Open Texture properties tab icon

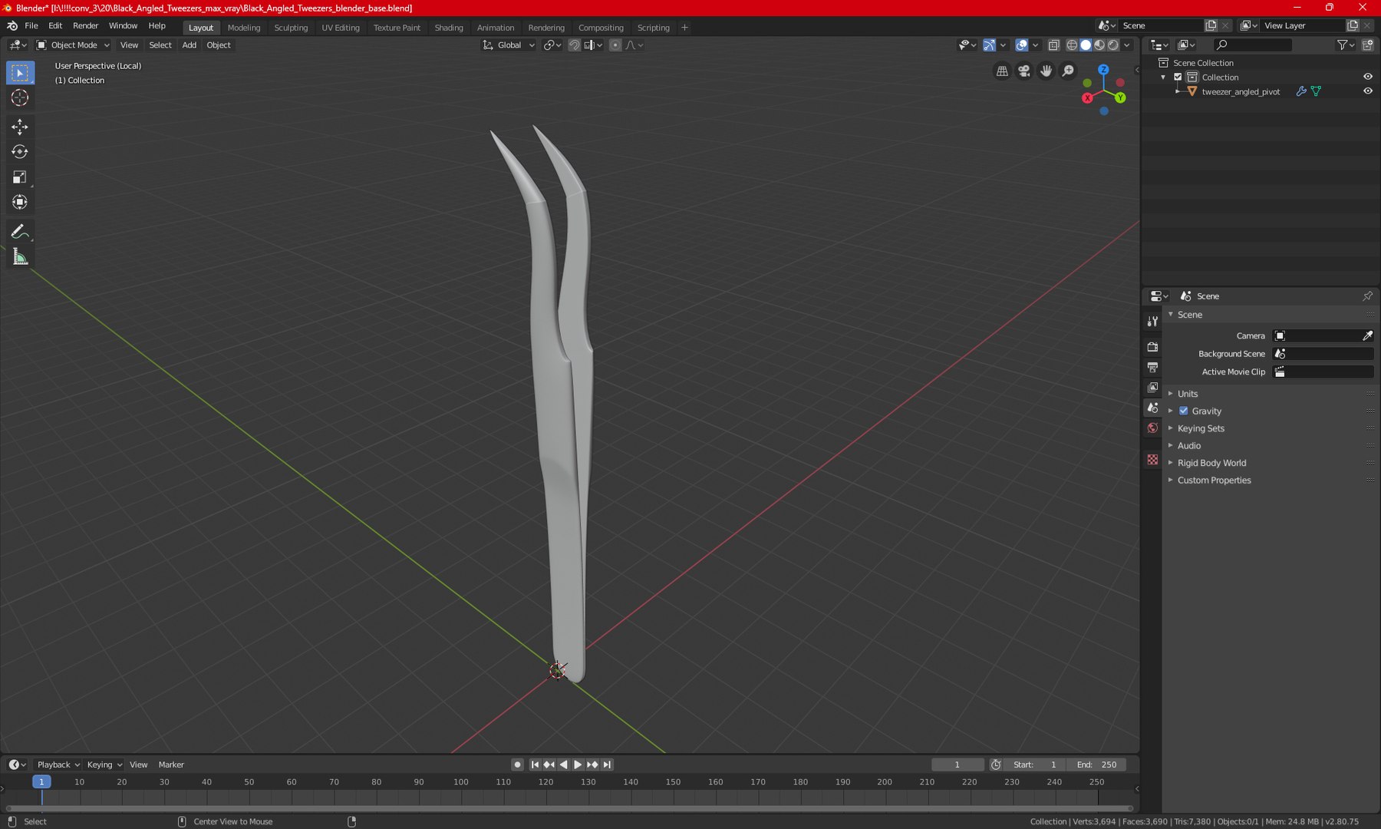[x=1152, y=459]
